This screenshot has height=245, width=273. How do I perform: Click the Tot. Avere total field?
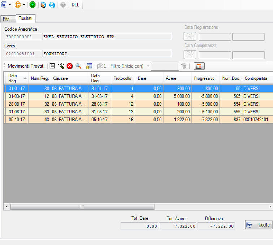178,226
